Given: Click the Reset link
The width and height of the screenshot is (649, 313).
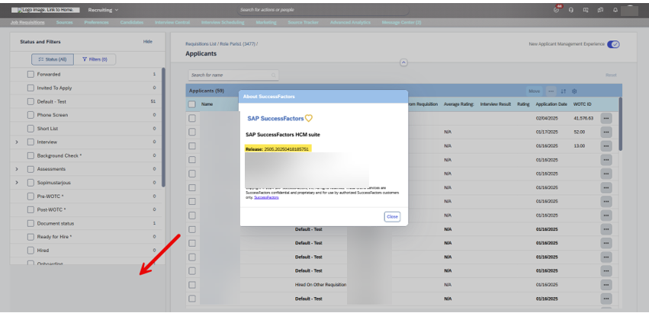Looking at the screenshot, I should coord(611,75).
